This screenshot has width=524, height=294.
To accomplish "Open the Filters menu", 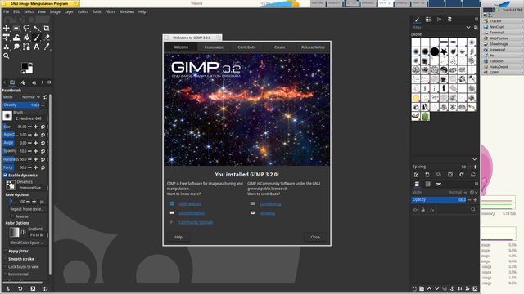I will pyautogui.click(x=110, y=11).
